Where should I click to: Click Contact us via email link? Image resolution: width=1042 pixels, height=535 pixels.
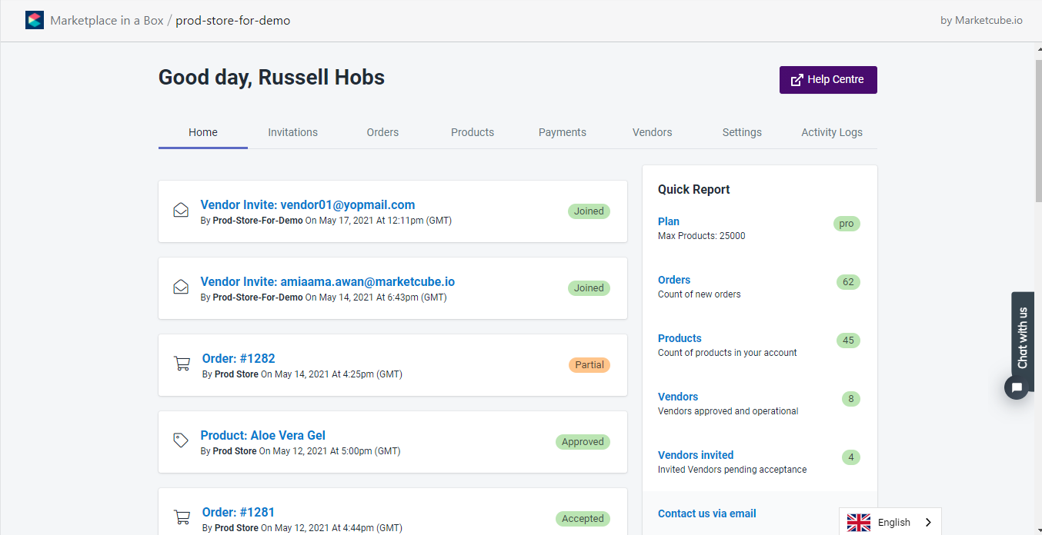click(707, 513)
